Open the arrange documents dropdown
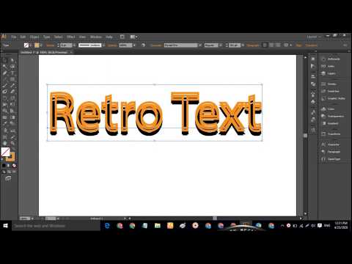Image resolution: width=352 pixels, height=264 pixels. tap(133, 37)
